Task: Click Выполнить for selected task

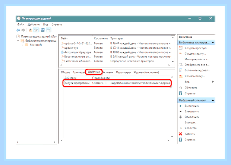Action: pos(192,106)
